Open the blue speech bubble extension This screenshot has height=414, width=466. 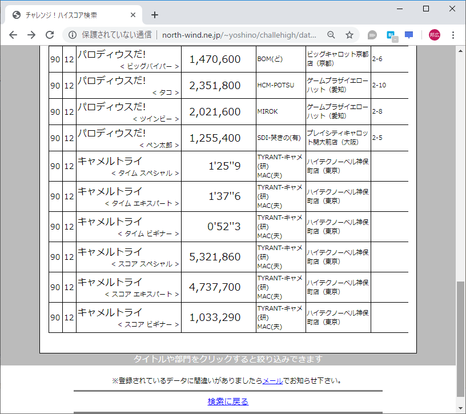[x=409, y=35]
